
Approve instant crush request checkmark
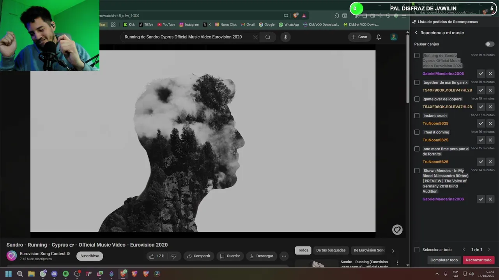coord(481,123)
